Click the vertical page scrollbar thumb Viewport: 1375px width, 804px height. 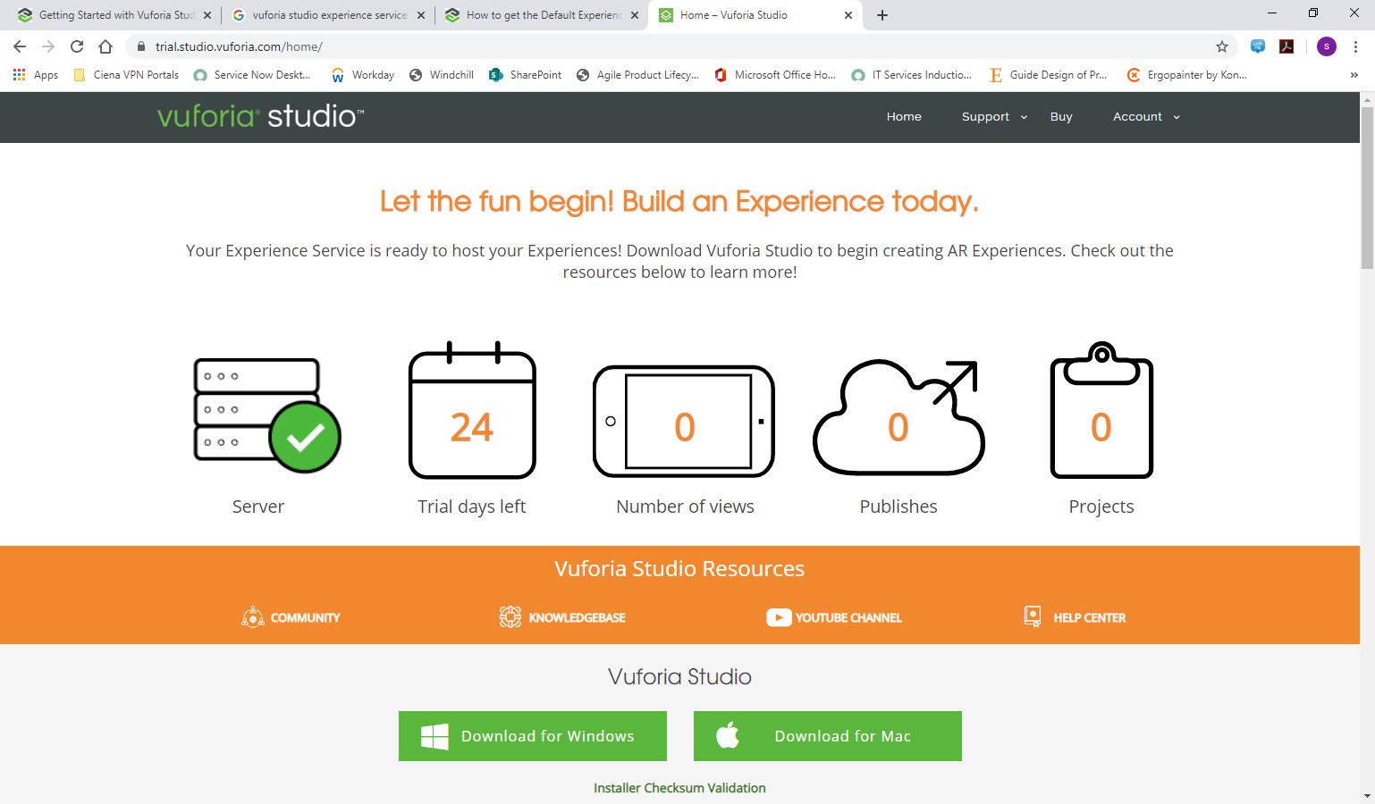point(1367,188)
